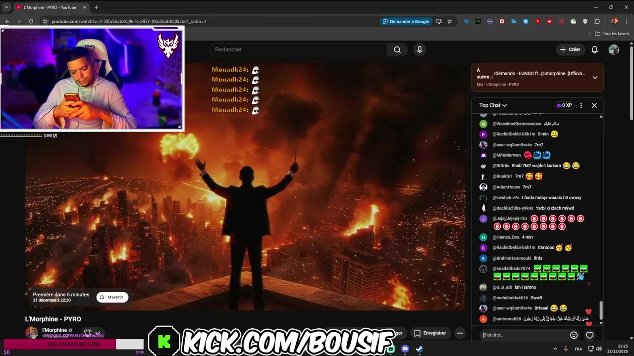Close the Top Chat panel
The image size is (634, 356).
[594, 105]
